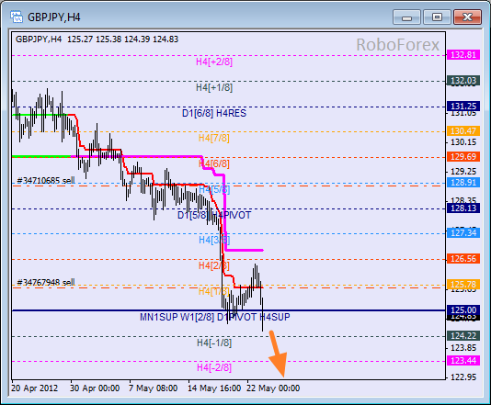Screen dimensions: 491x405
Task: Select the #34710685 sell order line label
Action: coord(46,180)
